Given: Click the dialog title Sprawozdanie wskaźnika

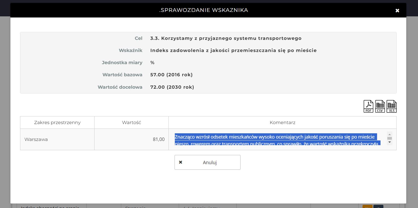Looking at the screenshot, I should click(204, 10).
